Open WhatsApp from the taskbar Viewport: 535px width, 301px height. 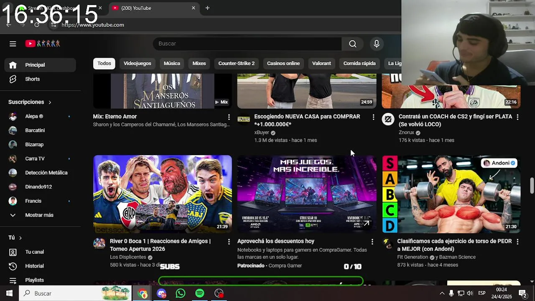coord(181,293)
